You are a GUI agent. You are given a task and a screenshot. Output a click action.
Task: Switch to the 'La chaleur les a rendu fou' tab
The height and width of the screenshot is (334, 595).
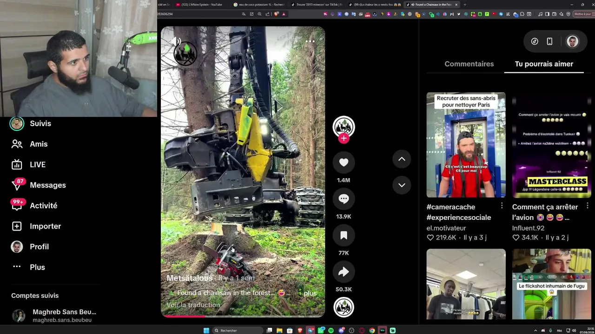[x=375, y=5]
